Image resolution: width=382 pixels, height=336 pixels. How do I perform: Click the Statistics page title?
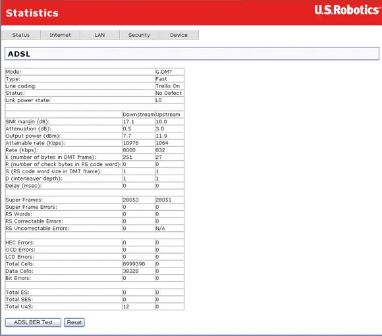coord(32,13)
